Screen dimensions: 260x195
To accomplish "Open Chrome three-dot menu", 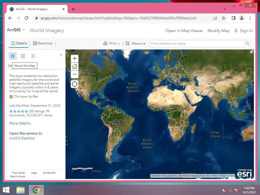I will (250, 18).
